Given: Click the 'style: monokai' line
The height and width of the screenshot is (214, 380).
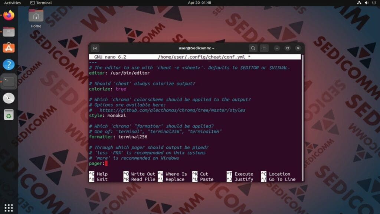Looking at the screenshot, I should pos(107,116).
